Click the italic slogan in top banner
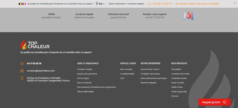238x108 pixels. coord(60,4)
